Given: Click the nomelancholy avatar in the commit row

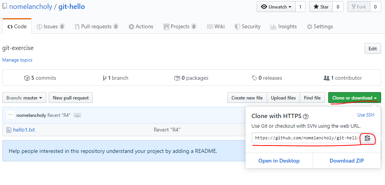Looking at the screenshot, I should pyautogui.click(x=10, y=115).
